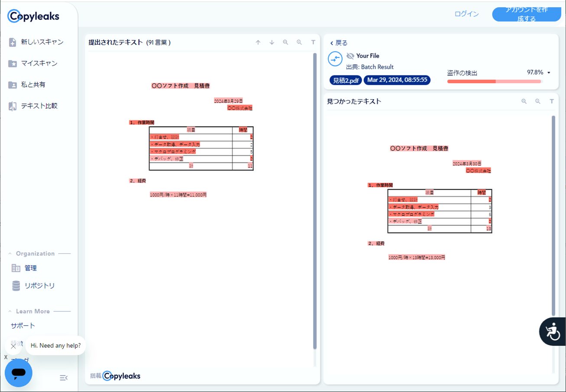Image resolution: width=566 pixels, height=392 pixels.
Task: Click the 'Hi. Need any help?' message
Action: coord(55,346)
